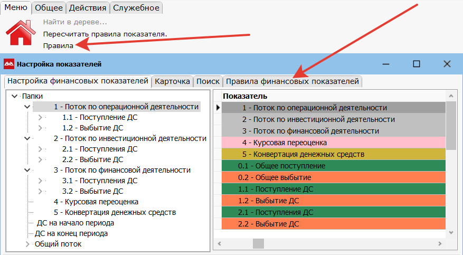
Task: Open Правила финансовых показателей tab
Action: point(292,81)
